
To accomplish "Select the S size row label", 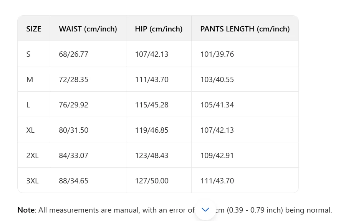I will tap(28, 54).
